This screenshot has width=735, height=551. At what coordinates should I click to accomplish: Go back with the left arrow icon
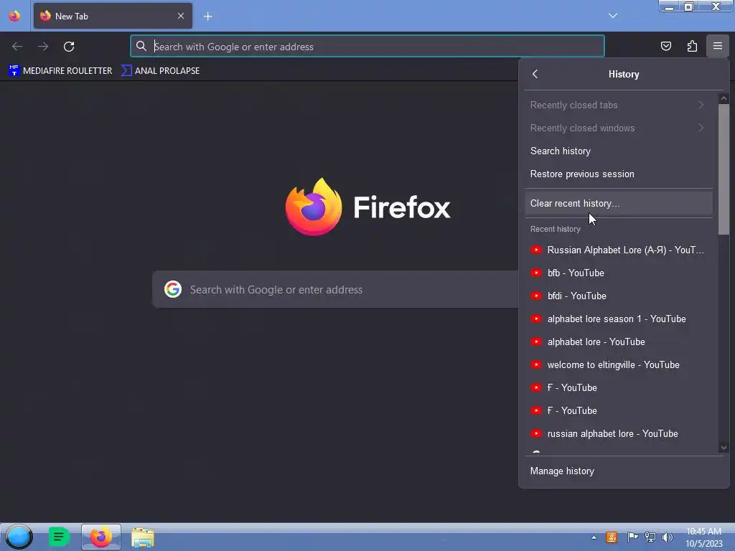pyautogui.click(x=17, y=47)
